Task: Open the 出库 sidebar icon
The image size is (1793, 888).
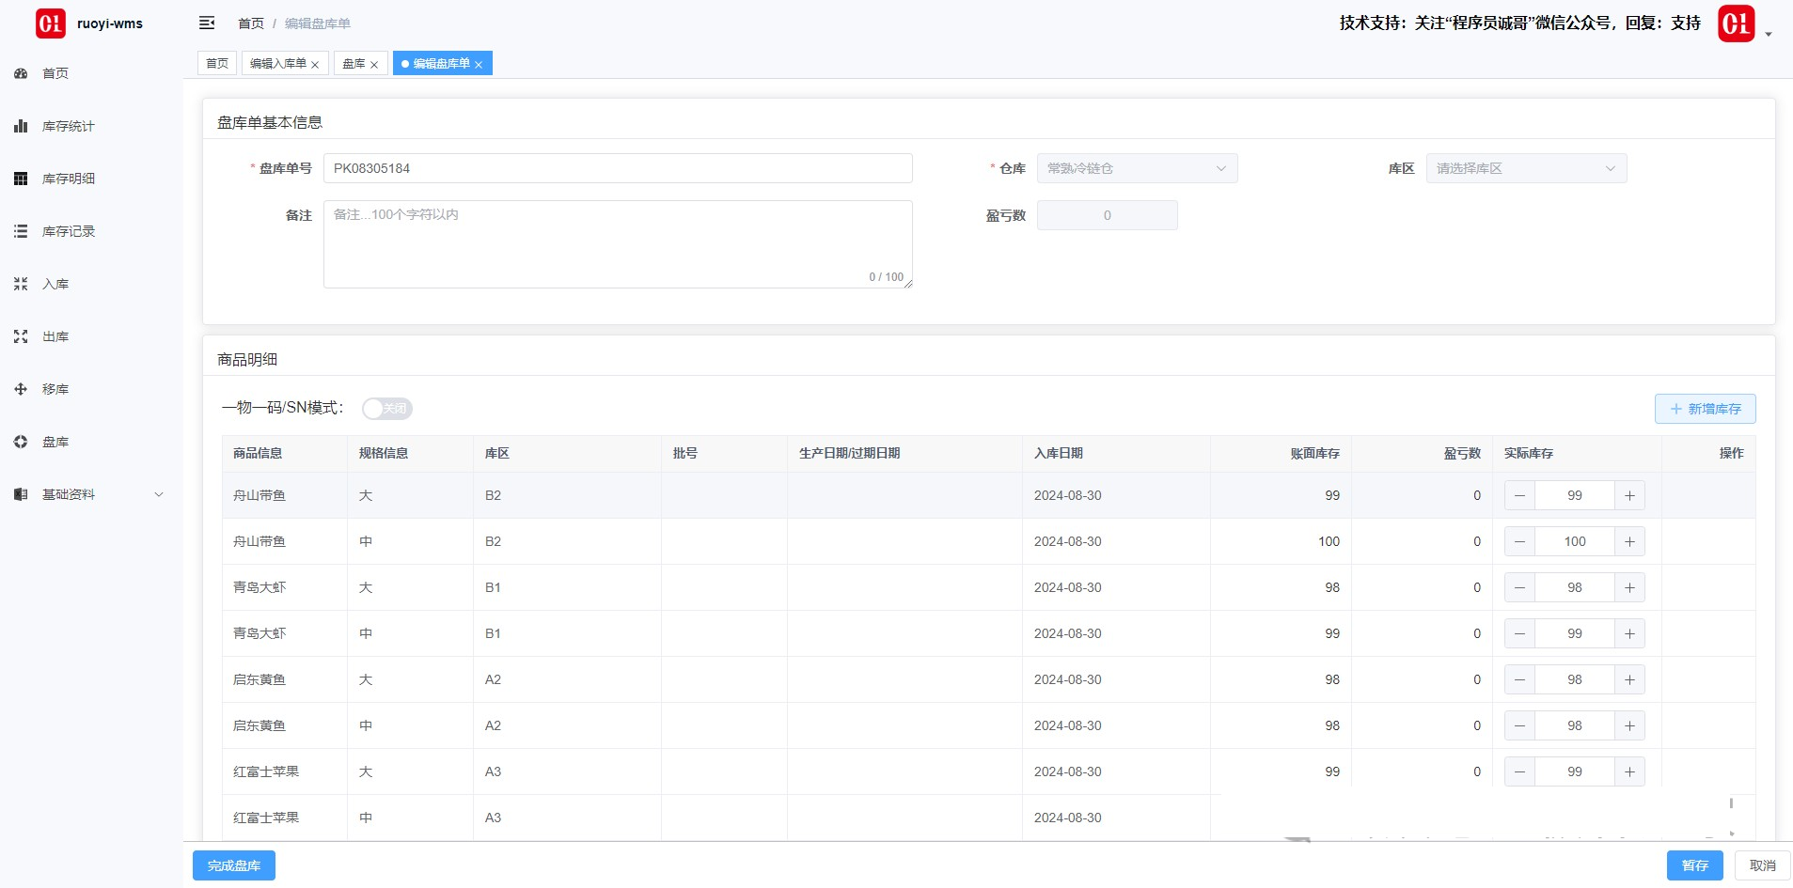Action: 21,336
